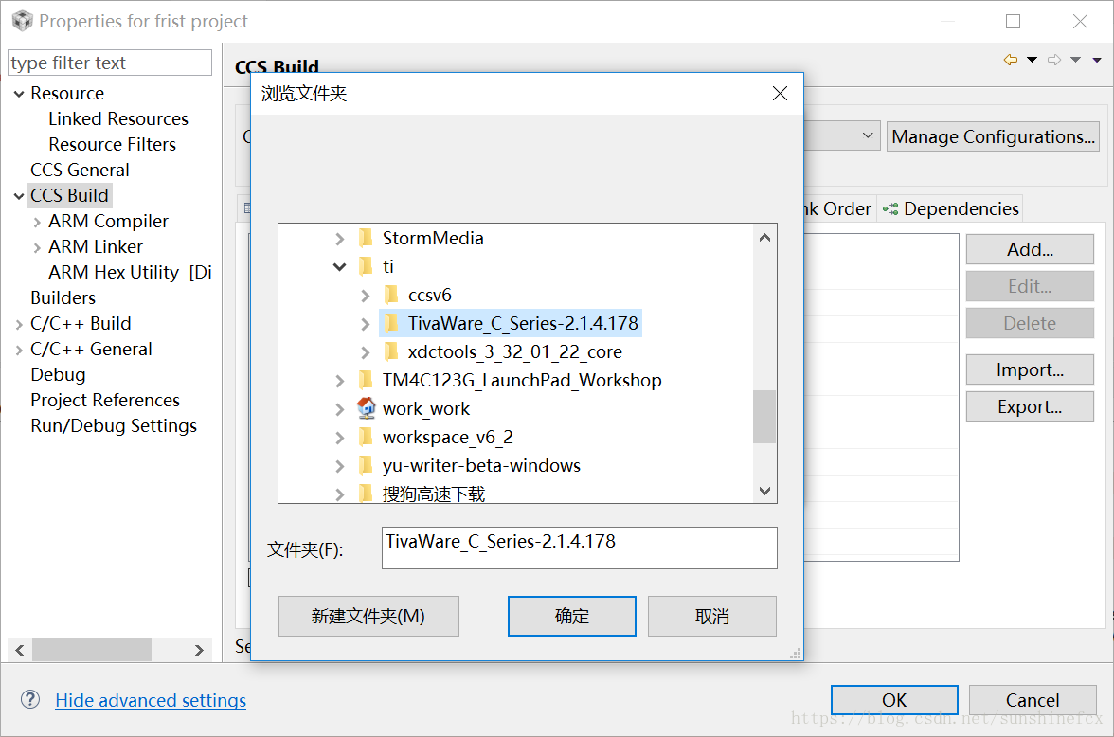Click the Add... button
This screenshot has width=1114, height=737.
(1030, 249)
